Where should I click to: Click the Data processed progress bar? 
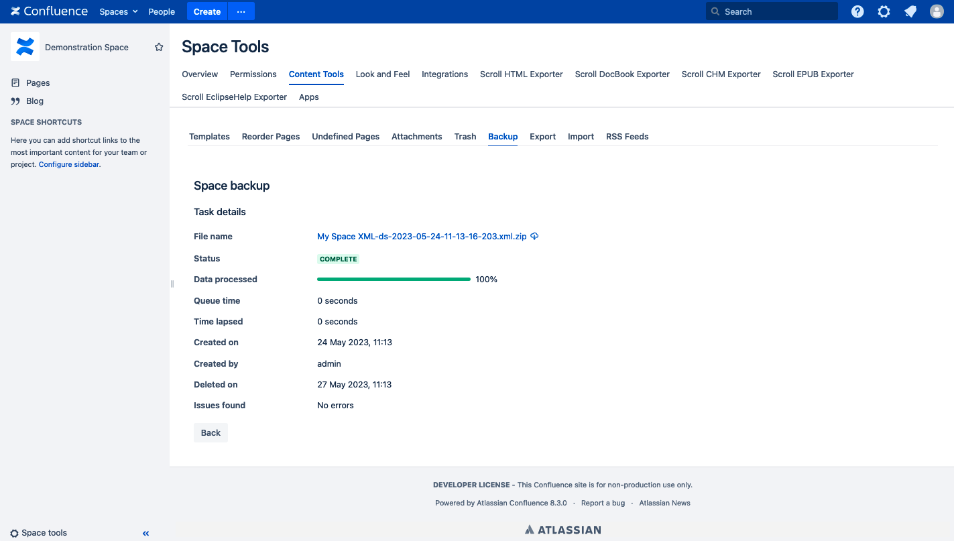(x=394, y=280)
